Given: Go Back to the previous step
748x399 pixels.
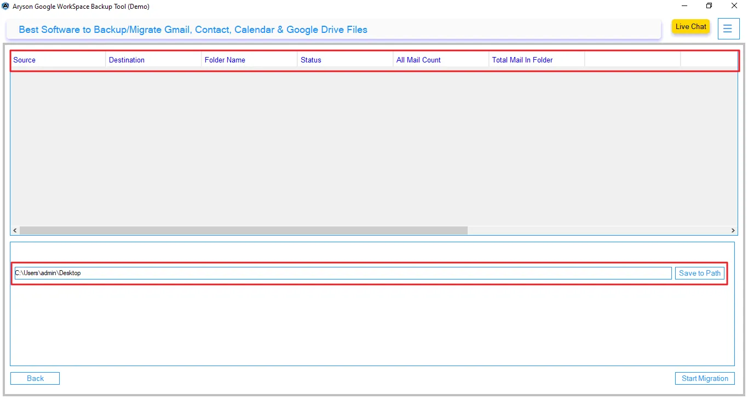Looking at the screenshot, I should point(35,378).
